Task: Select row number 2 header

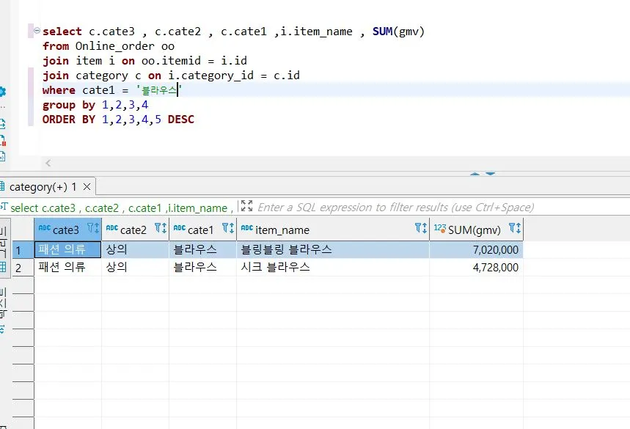Action: pyautogui.click(x=23, y=268)
